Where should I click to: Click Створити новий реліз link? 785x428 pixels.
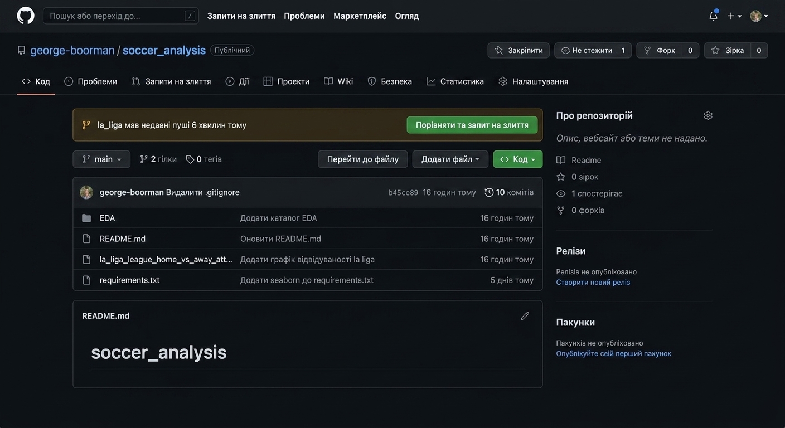tap(593, 283)
